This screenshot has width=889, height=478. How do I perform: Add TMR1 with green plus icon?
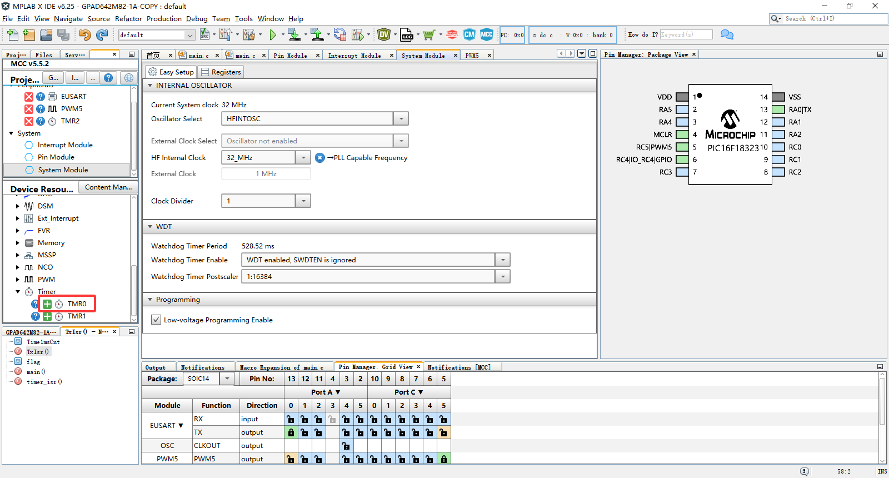click(x=47, y=316)
